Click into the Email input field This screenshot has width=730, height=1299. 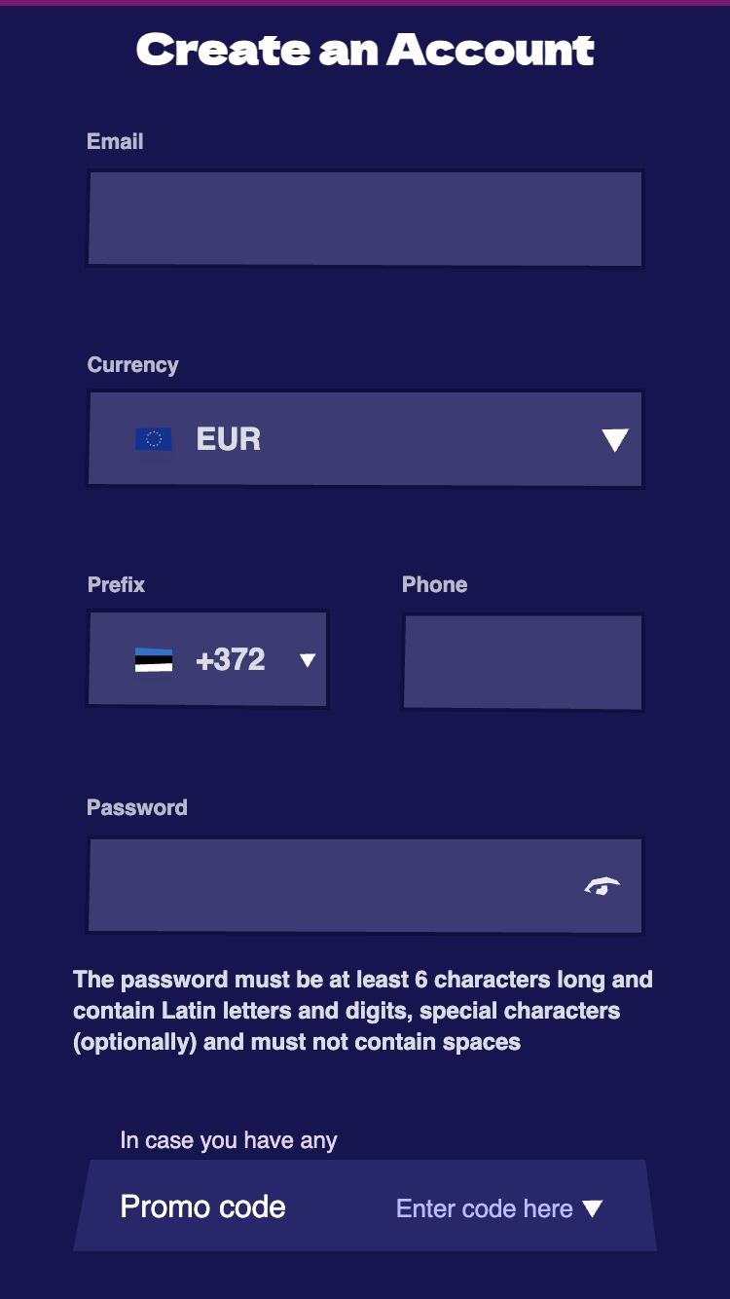pos(365,218)
